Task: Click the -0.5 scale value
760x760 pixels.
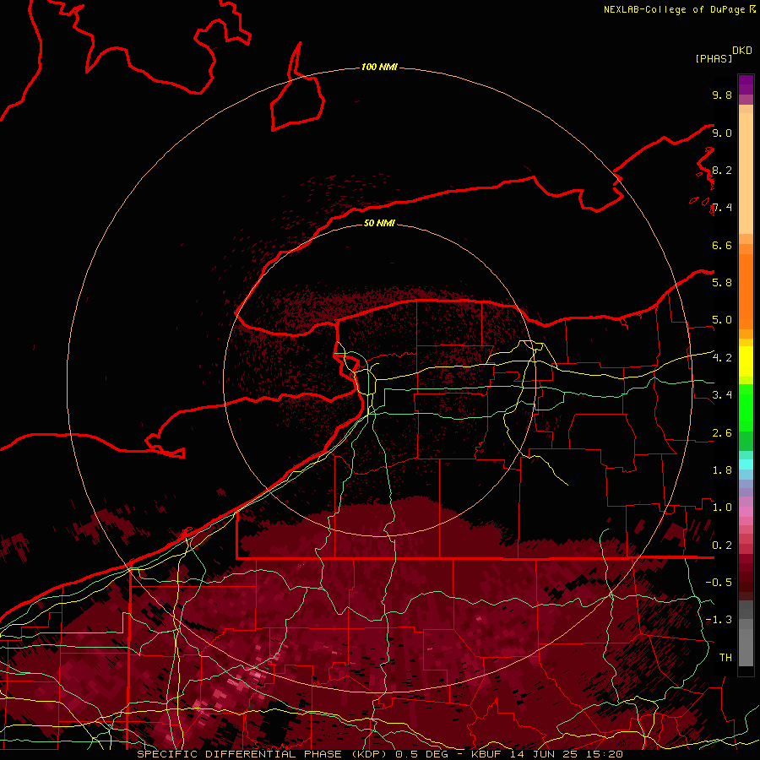Action: click(x=719, y=583)
